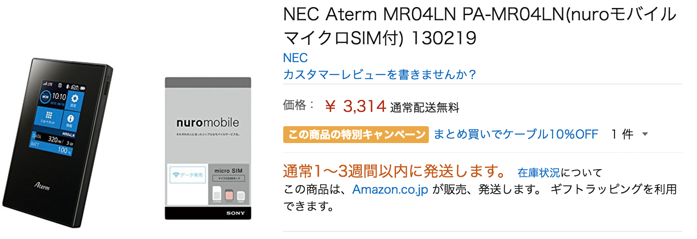Open the NEC brand link
Screen dimensions: 697x239
tap(295, 58)
